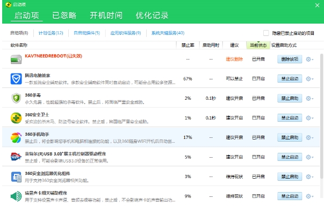Click the 67% disable rate value
The height and width of the screenshot is (206, 324).
click(x=188, y=79)
